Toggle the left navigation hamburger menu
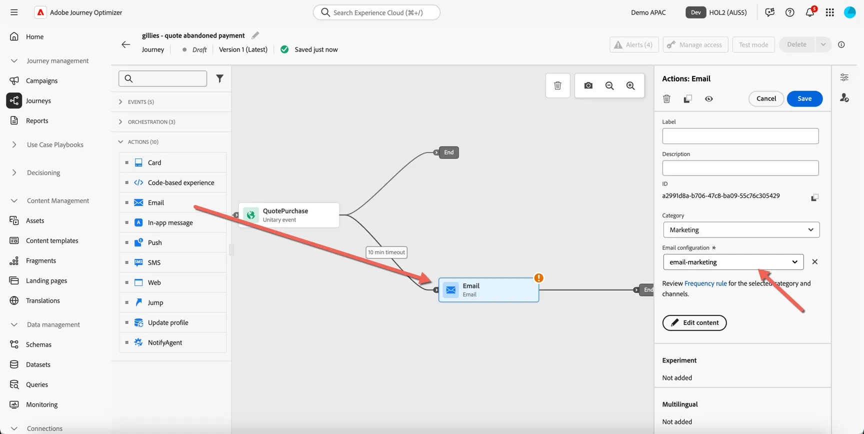The image size is (864, 434). 14,12
